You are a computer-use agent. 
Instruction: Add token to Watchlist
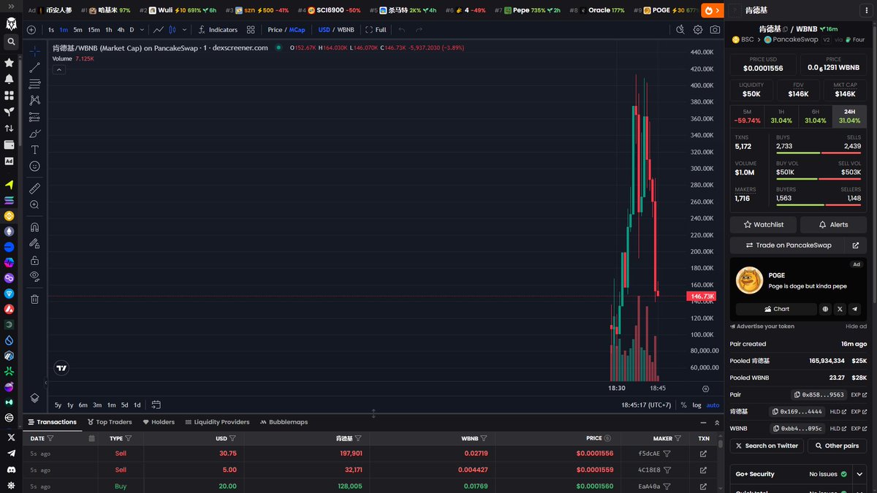[763, 224]
